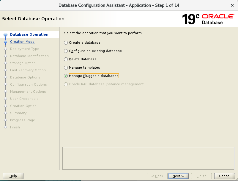Select the Database Operation step

(x=29, y=34)
